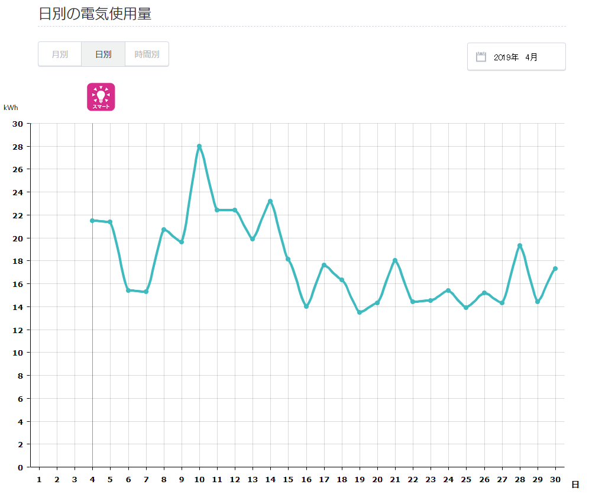Select the data point for day 30

coord(555,269)
